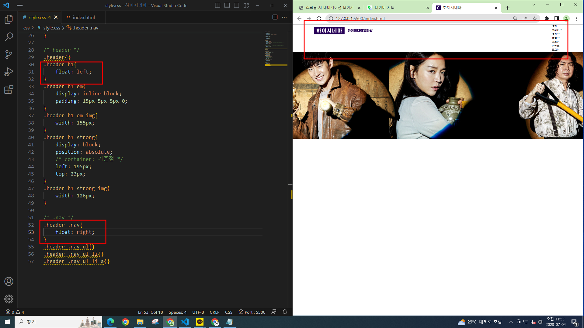Click the Accounts icon in activity bar
The height and width of the screenshot is (328, 584).
9,282
